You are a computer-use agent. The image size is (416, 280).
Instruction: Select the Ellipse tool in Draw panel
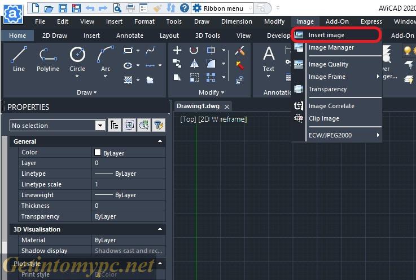tap(128, 65)
